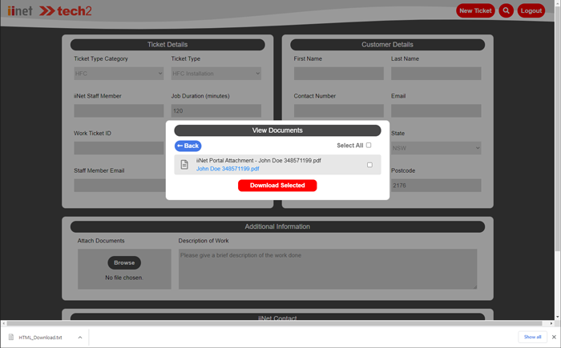Click the iinet tech2 logo
Image resolution: width=561 pixels, height=348 pixels.
(50, 11)
